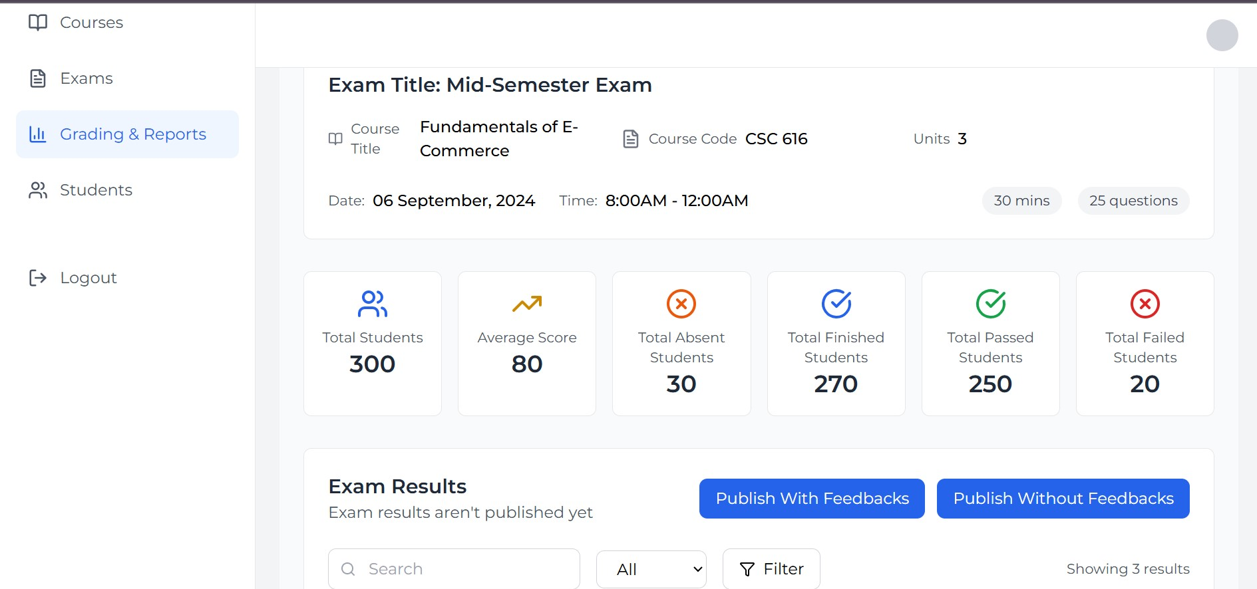Click the Filter button

point(771,569)
